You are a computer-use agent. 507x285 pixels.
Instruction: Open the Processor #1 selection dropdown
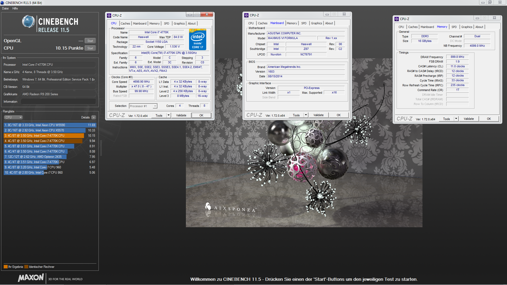143,106
